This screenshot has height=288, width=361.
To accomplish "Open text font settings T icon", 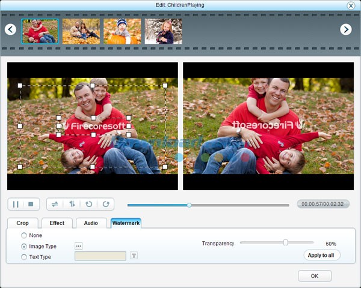I will (134, 256).
